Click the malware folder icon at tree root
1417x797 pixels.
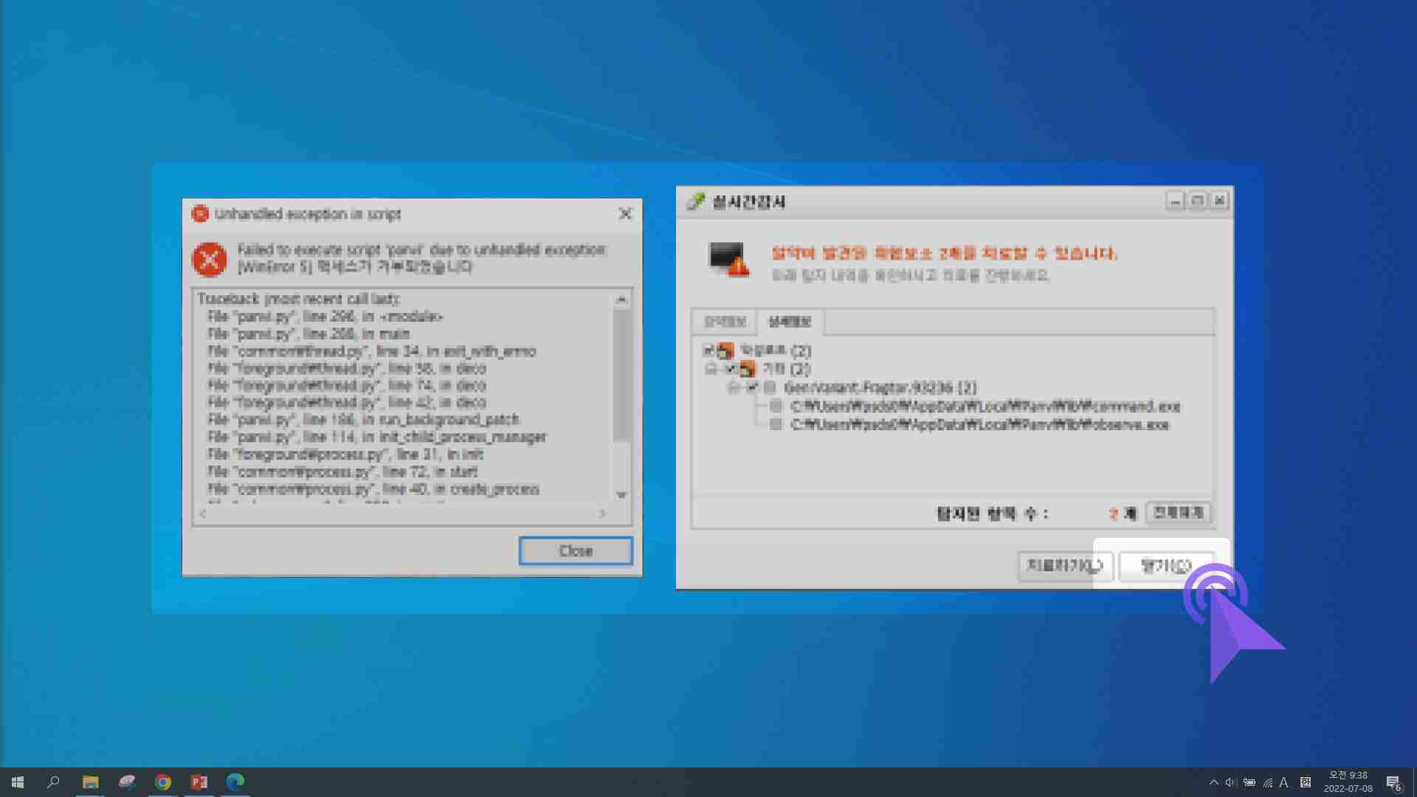pyautogui.click(x=726, y=351)
